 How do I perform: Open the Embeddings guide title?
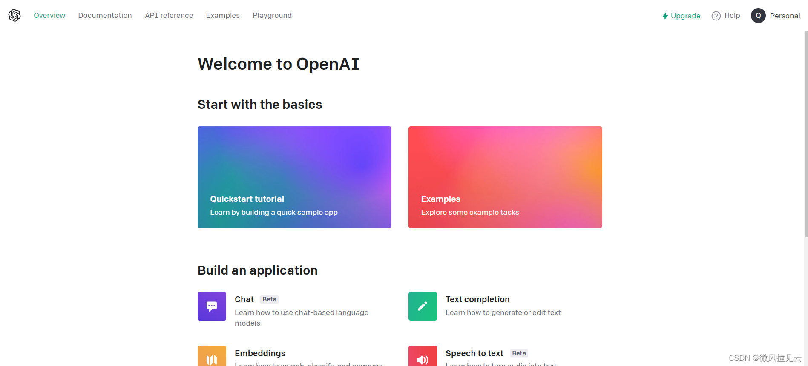[x=260, y=353]
